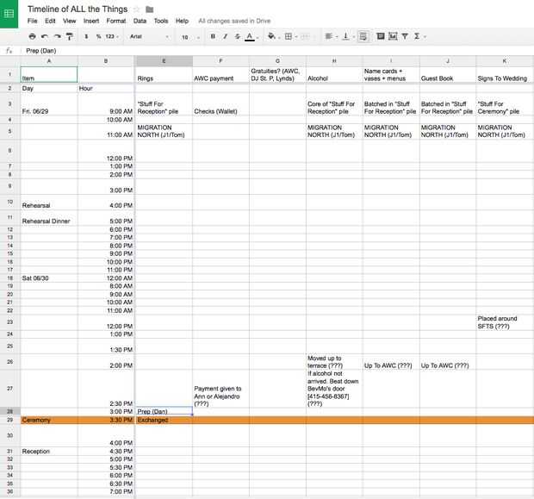Expand the 123 number format dropdown

tap(112, 36)
